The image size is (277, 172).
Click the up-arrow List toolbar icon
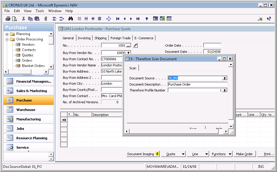(x=147, y=19)
